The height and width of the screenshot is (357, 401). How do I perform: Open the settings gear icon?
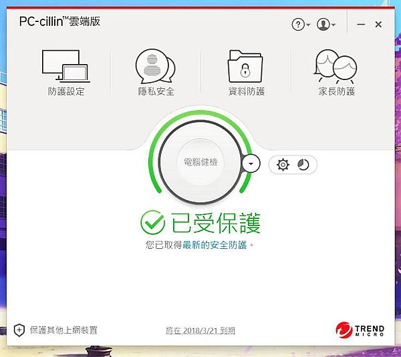pos(283,164)
